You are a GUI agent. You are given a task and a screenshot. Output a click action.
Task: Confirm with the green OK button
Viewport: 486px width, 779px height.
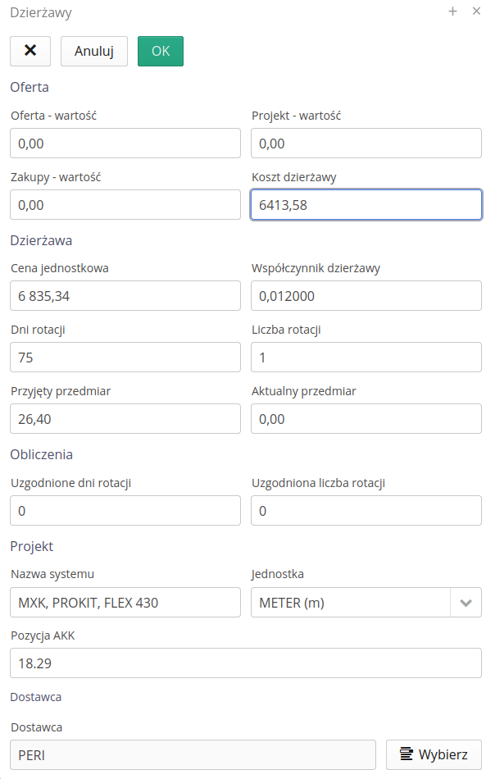coord(161,51)
